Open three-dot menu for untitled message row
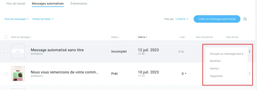This screenshot has width=257, height=90. (x=249, y=51)
